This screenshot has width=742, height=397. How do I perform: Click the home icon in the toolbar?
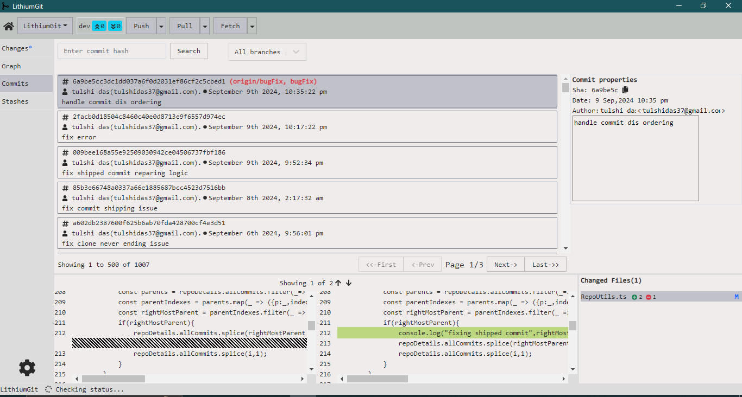(9, 26)
